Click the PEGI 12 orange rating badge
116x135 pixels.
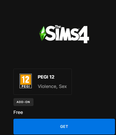pos(26,81)
